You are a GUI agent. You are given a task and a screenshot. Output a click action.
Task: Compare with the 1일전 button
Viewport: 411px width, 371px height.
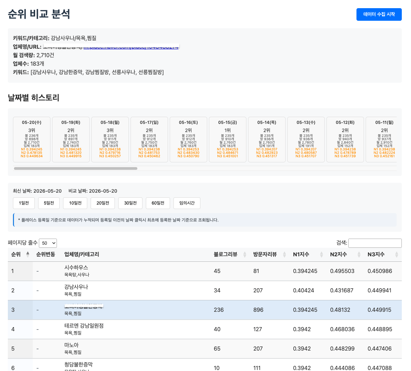(24, 203)
